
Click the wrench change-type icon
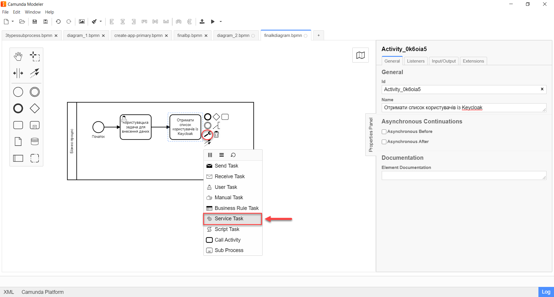point(207,134)
